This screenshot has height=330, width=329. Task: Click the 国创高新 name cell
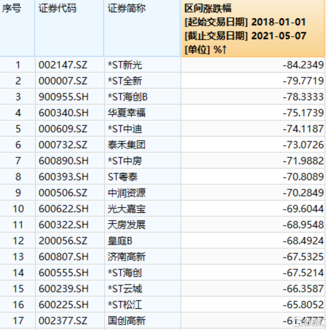click(127, 321)
